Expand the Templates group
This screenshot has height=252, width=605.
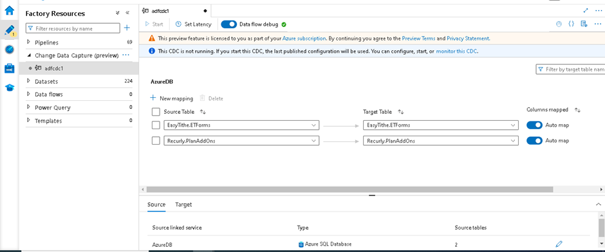click(28, 120)
